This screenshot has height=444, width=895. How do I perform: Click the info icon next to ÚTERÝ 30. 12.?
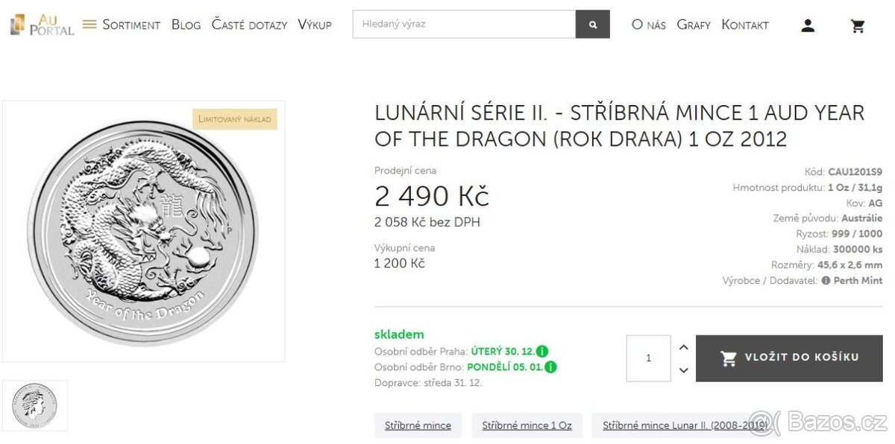pos(542,351)
